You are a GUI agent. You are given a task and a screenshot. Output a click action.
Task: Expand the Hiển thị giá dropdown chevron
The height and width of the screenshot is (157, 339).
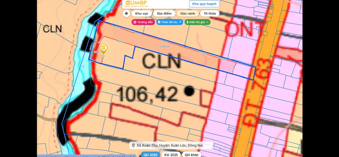click(x=207, y=22)
